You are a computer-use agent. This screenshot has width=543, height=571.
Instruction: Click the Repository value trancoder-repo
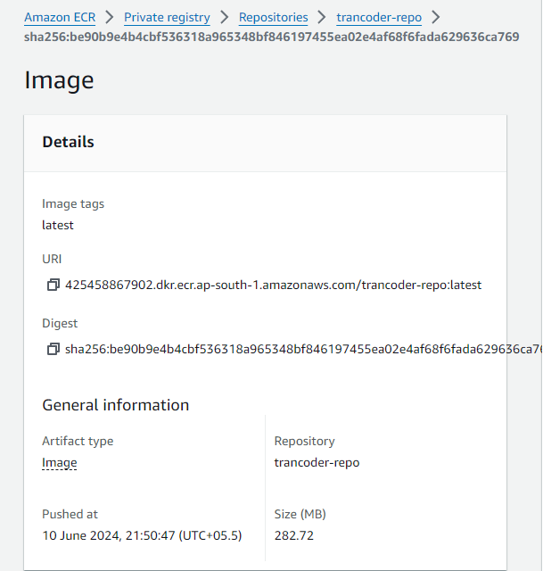click(x=317, y=462)
